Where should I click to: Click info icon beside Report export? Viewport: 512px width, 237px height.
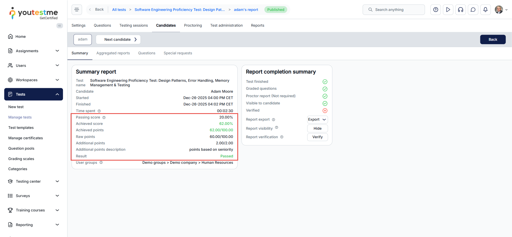pyautogui.click(x=273, y=120)
